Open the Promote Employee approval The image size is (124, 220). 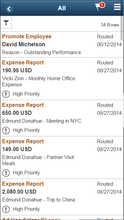coord(27,37)
